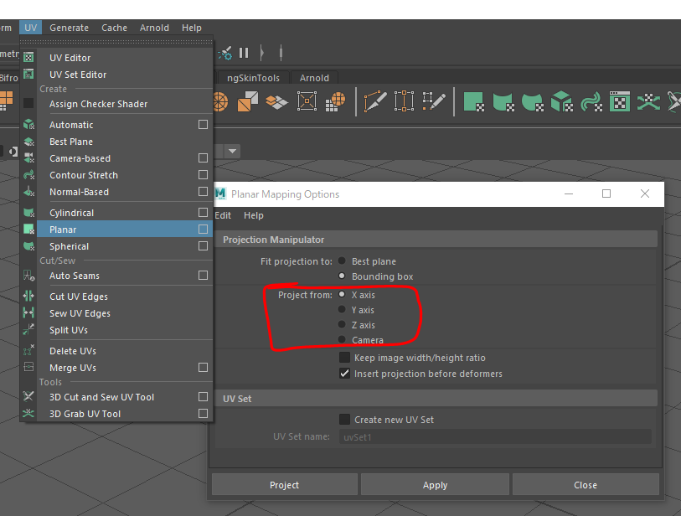Click the Contour Stretch wavy arrow shelf icon
Viewport: 681px width, 516px height.
[591, 101]
